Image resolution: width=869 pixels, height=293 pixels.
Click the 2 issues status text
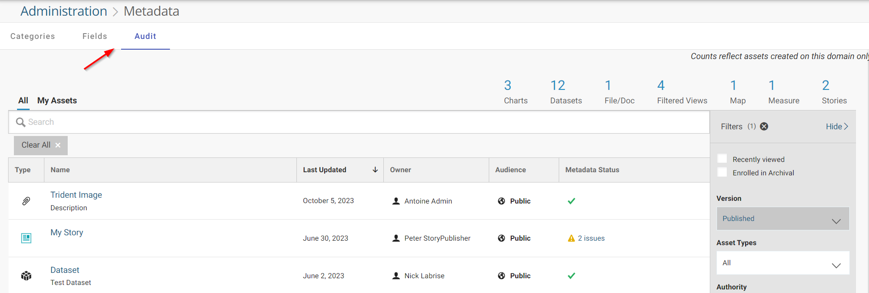click(591, 238)
